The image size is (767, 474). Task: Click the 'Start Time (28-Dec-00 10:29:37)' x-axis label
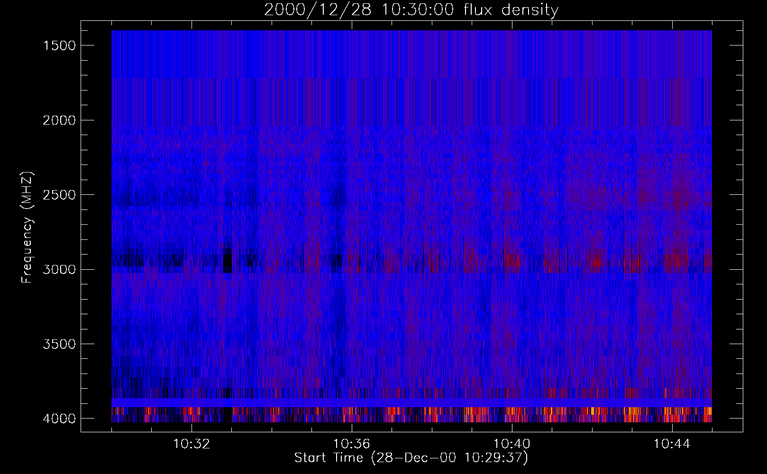[x=411, y=457]
